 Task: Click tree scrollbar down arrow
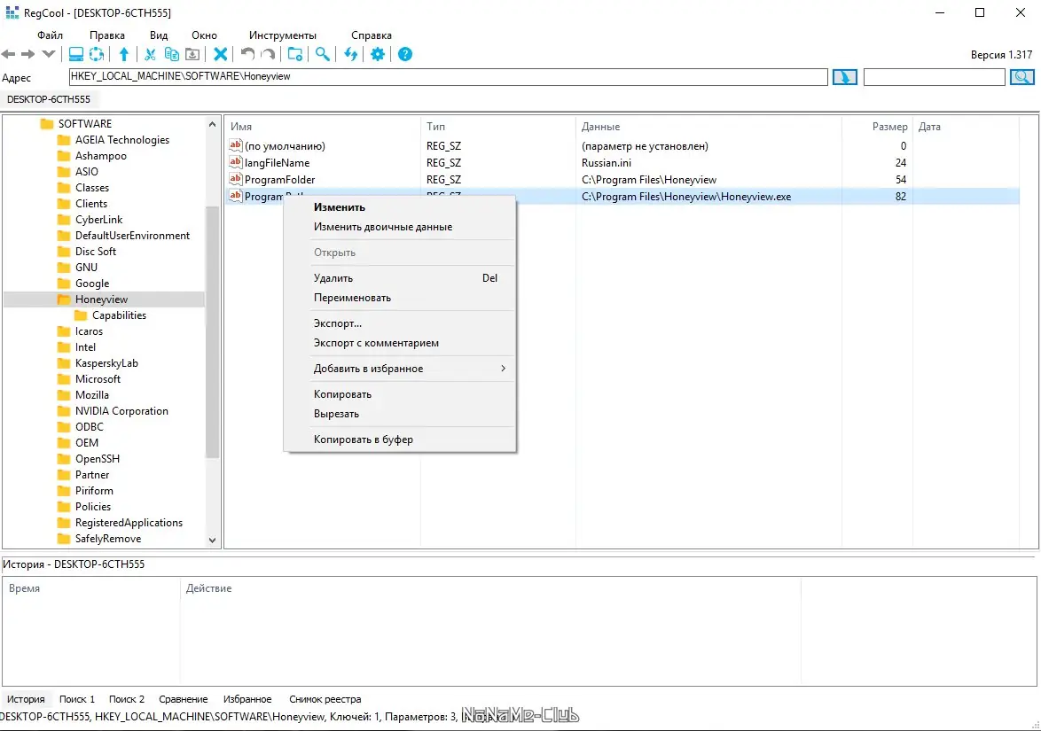[x=213, y=540]
